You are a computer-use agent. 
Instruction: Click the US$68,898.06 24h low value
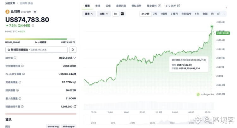[x=13, y=42]
